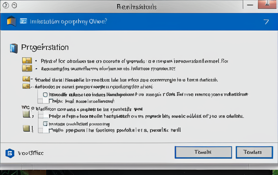Click the bottom olive square icon
Image resolution: width=278 pixels, height=175 pixels.
pyautogui.click(x=26, y=128)
